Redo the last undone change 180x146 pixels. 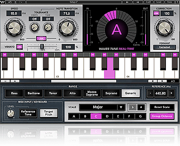(x=21, y=2)
